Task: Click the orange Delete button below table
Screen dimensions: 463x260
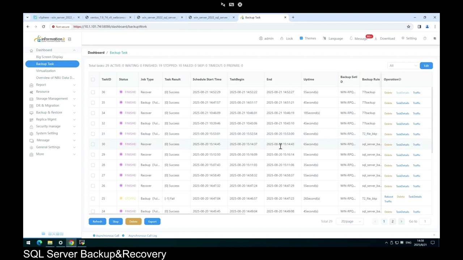Action: [133, 222]
